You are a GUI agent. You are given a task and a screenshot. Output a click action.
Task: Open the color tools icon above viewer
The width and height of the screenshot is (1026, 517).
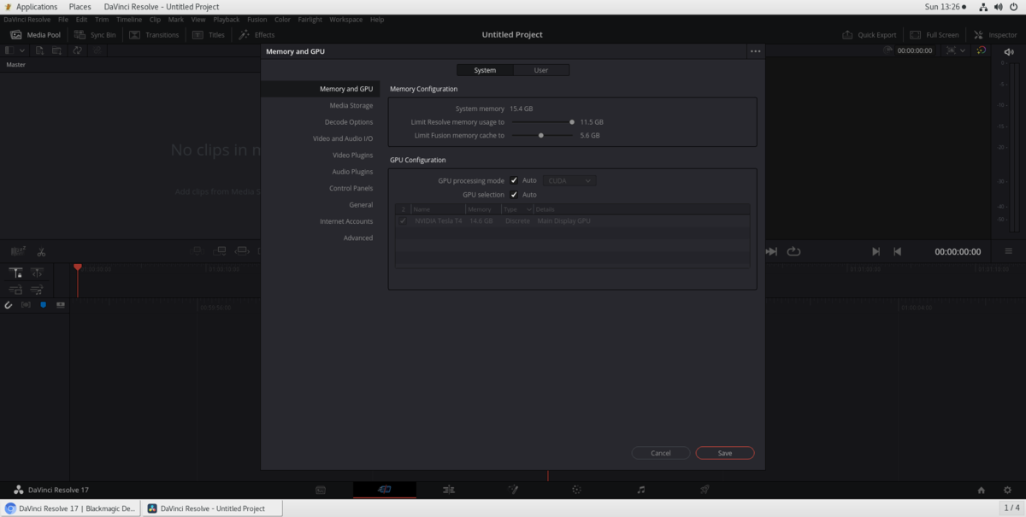[982, 50]
